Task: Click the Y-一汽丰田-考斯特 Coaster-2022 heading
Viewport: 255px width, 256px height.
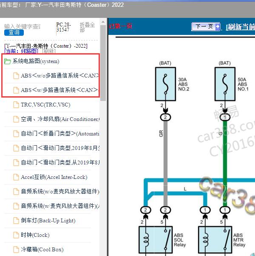Action: [46, 46]
